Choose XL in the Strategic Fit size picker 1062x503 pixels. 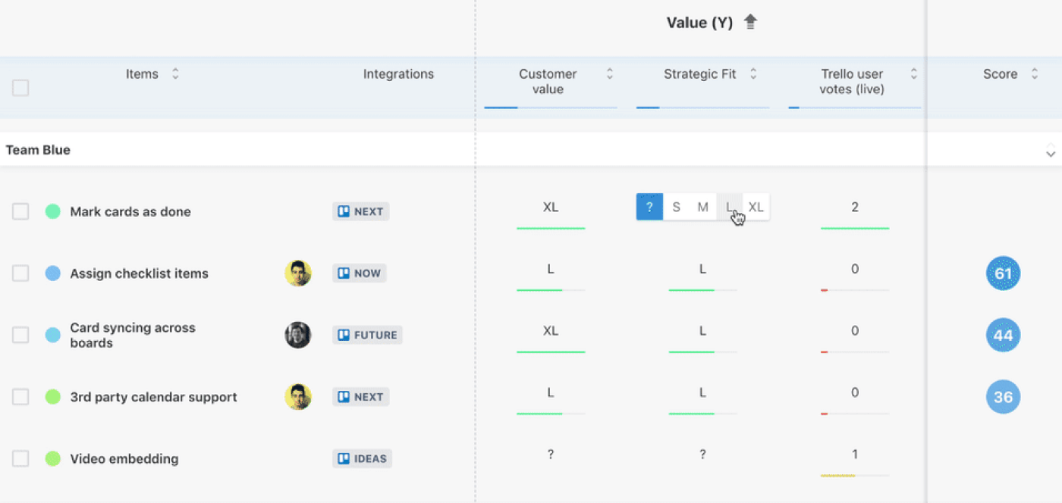click(x=756, y=207)
